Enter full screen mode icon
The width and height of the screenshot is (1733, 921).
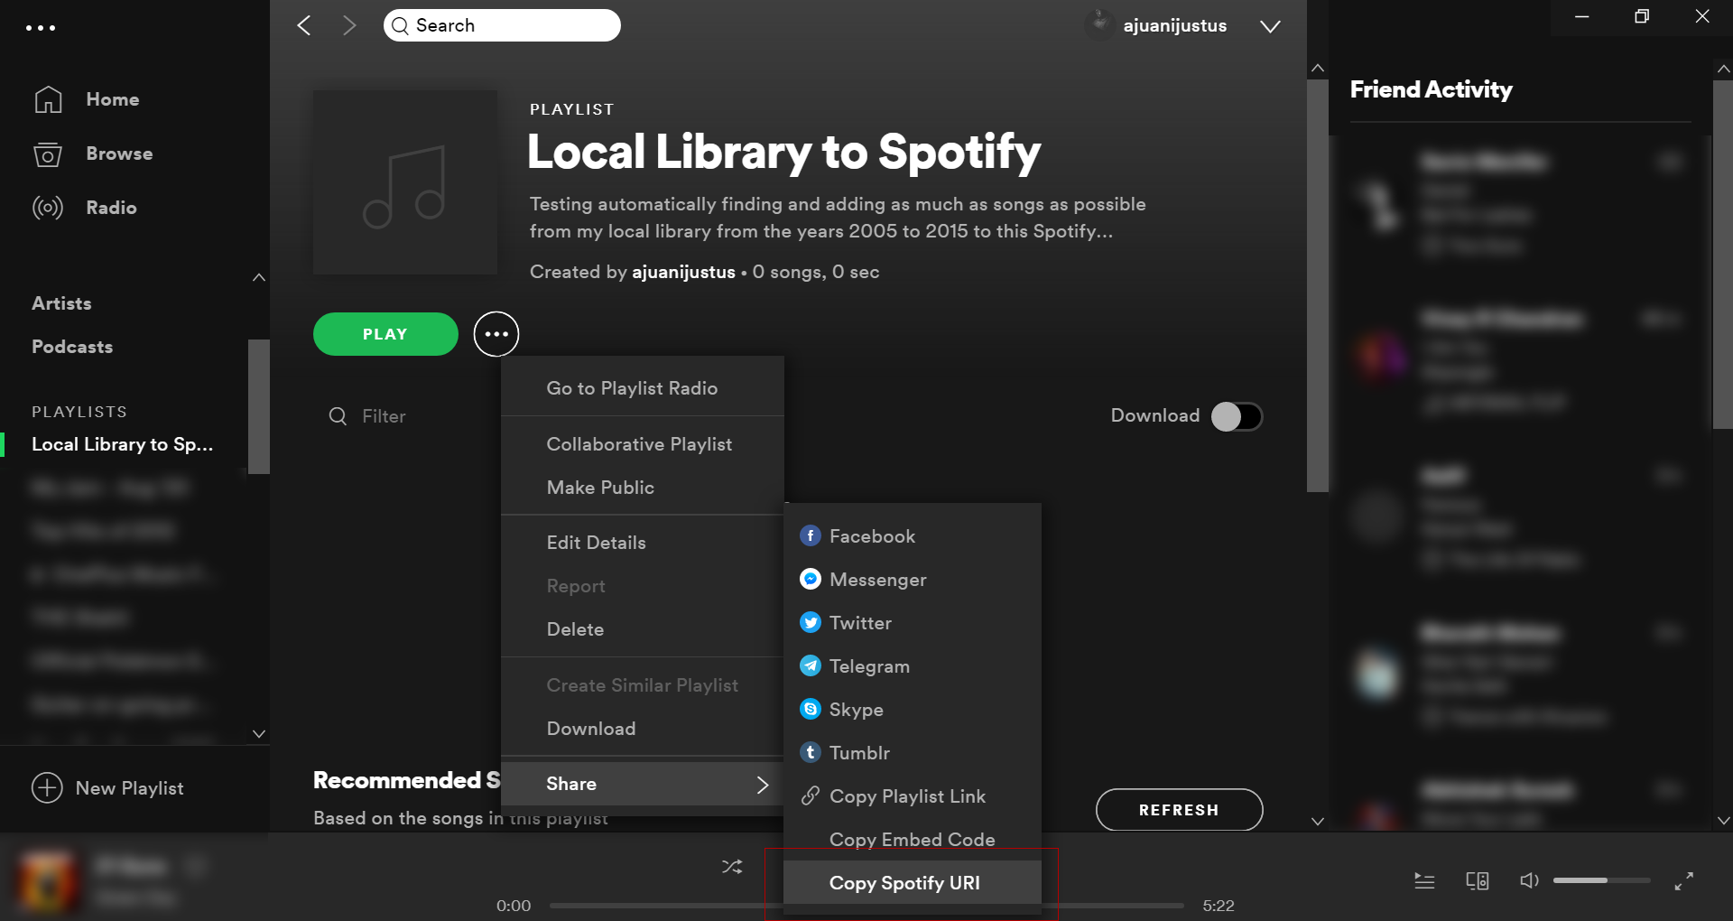(1684, 881)
